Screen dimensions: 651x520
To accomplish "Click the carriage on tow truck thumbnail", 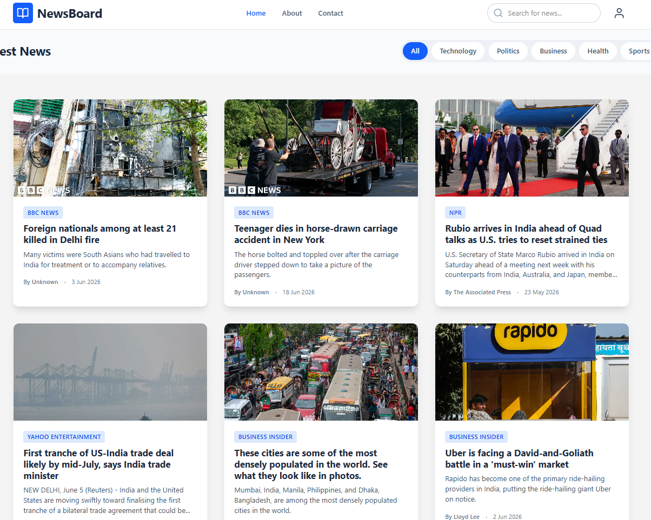I will [x=321, y=148].
